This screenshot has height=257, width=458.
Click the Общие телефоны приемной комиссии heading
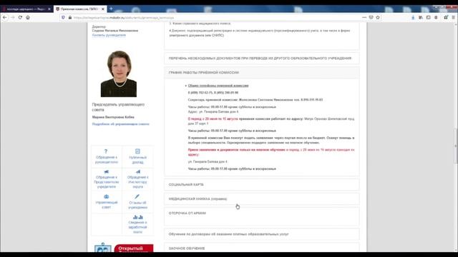pos(218,86)
